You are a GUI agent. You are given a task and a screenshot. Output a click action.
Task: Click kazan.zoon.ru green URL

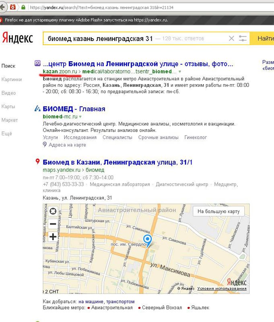(60, 72)
